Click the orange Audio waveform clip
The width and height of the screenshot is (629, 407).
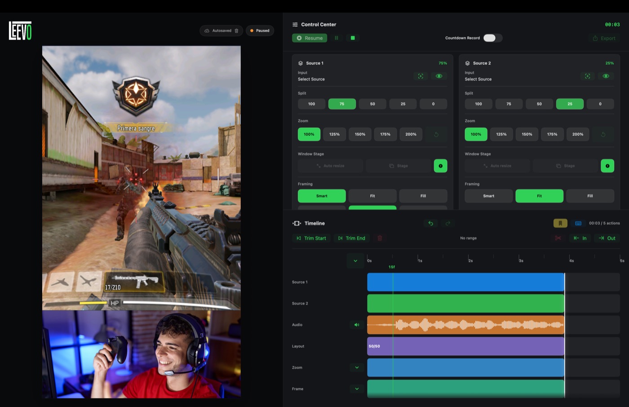(x=466, y=325)
